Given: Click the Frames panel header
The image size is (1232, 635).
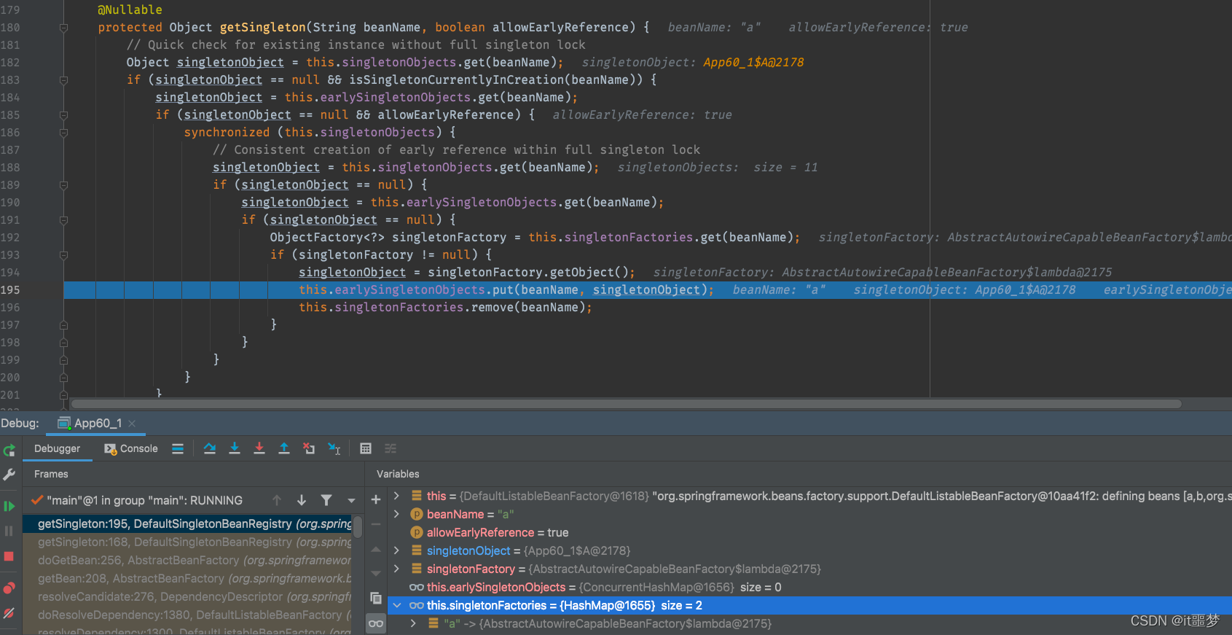Looking at the screenshot, I should tap(51, 474).
